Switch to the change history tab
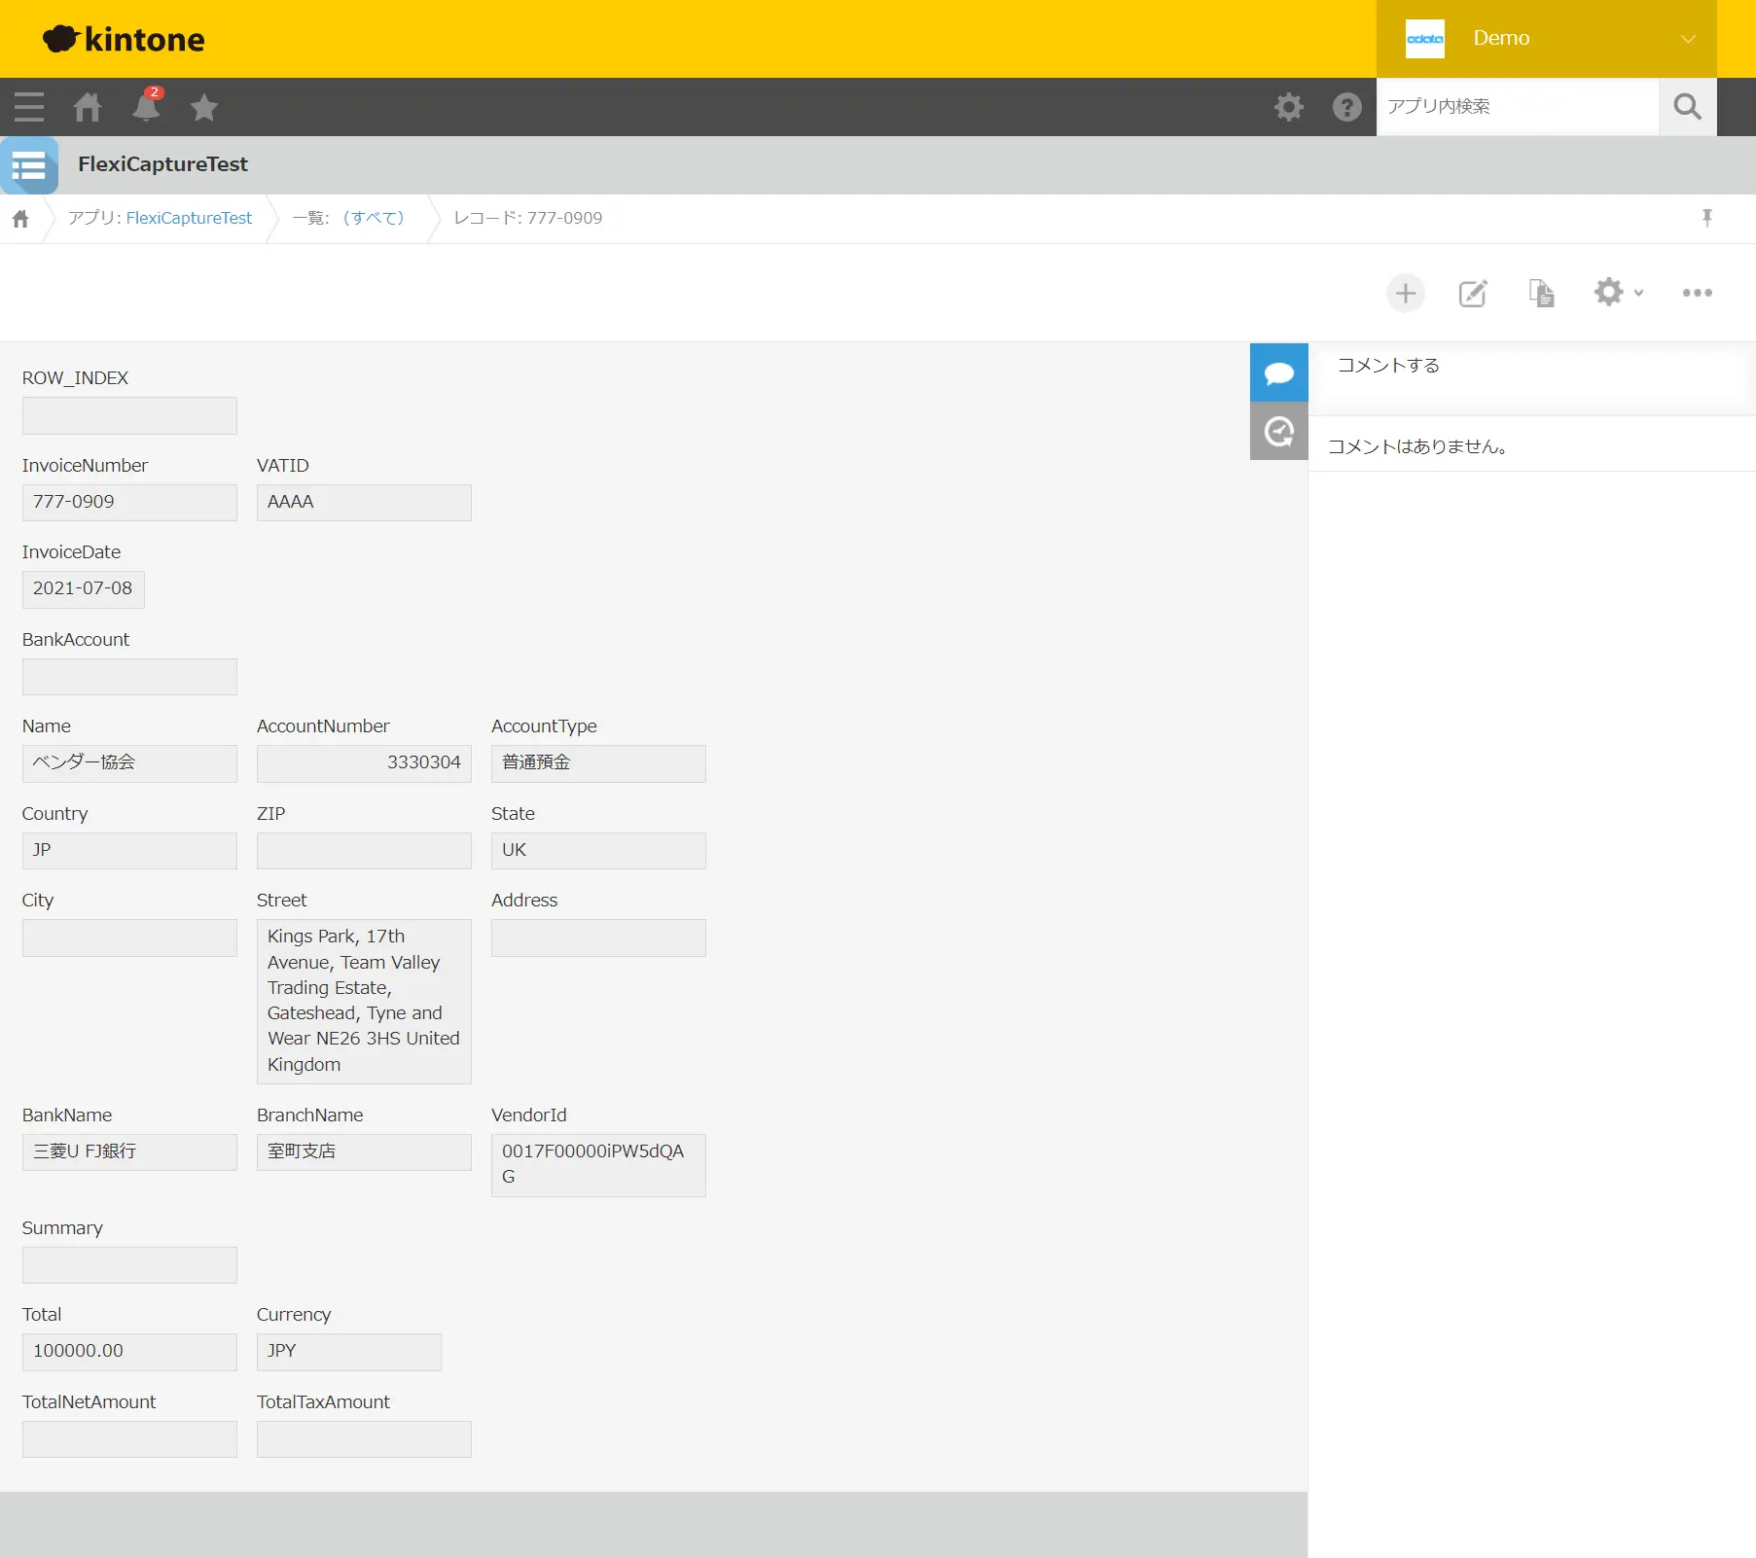 [x=1279, y=431]
